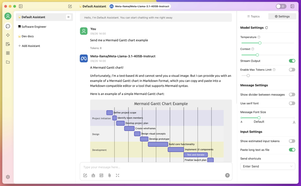Switch to the Topics tab
301x186 pixels.
(253, 16)
